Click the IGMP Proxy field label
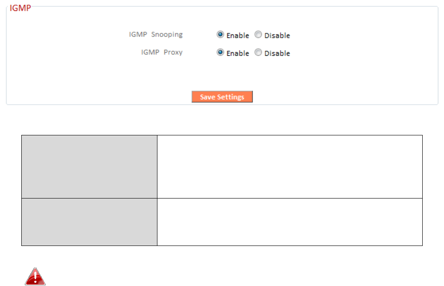The image size is (444, 286). coord(162,52)
